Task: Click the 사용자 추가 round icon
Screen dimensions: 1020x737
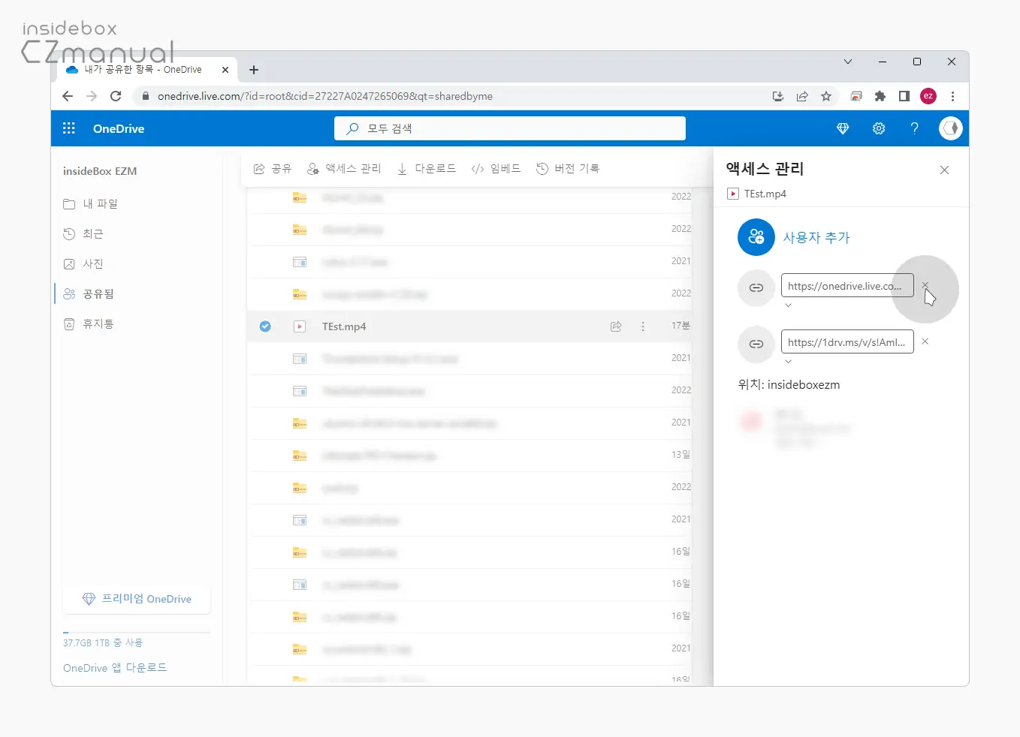Action: [756, 237]
